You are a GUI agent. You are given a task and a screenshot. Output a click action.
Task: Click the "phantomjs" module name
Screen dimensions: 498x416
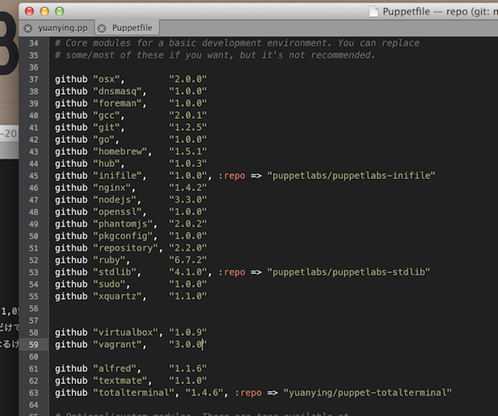(123, 224)
